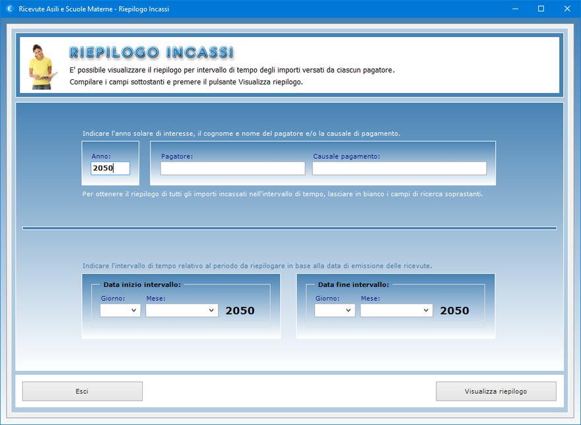Focus the Anno year field
The height and width of the screenshot is (425, 581).
click(110, 168)
